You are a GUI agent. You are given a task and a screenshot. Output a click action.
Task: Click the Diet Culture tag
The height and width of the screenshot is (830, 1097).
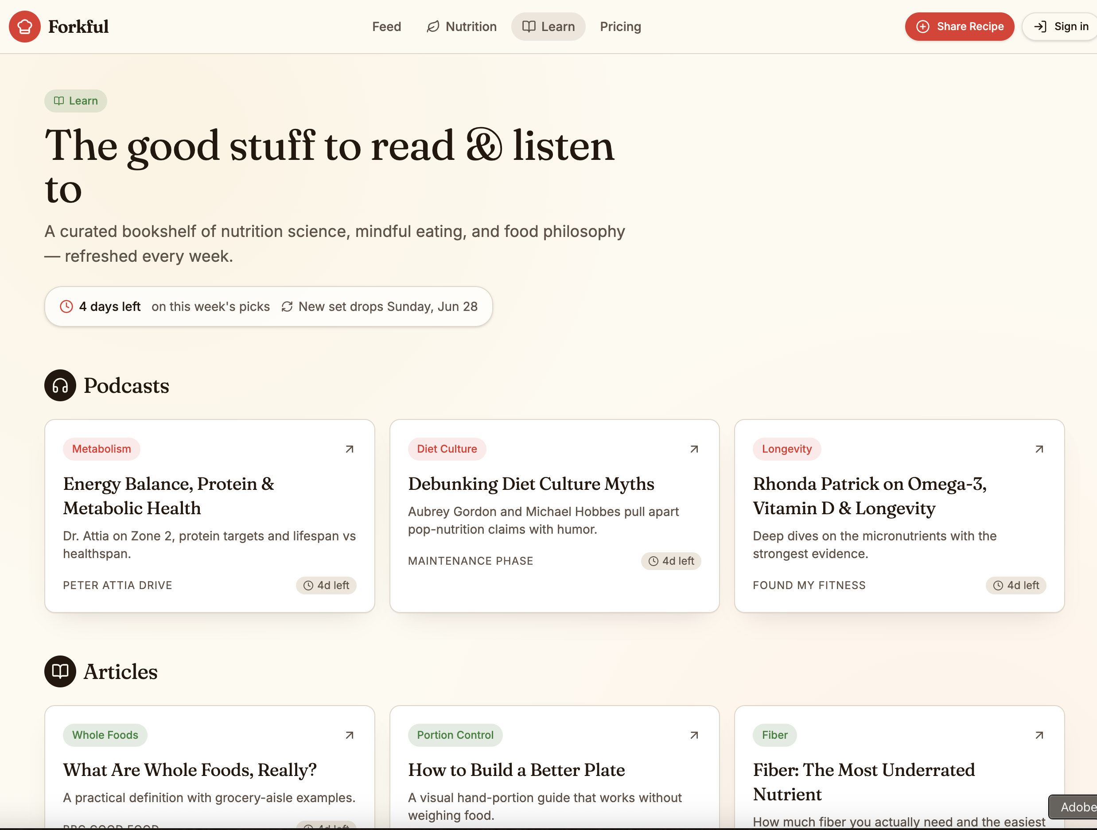tap(447, 449)
